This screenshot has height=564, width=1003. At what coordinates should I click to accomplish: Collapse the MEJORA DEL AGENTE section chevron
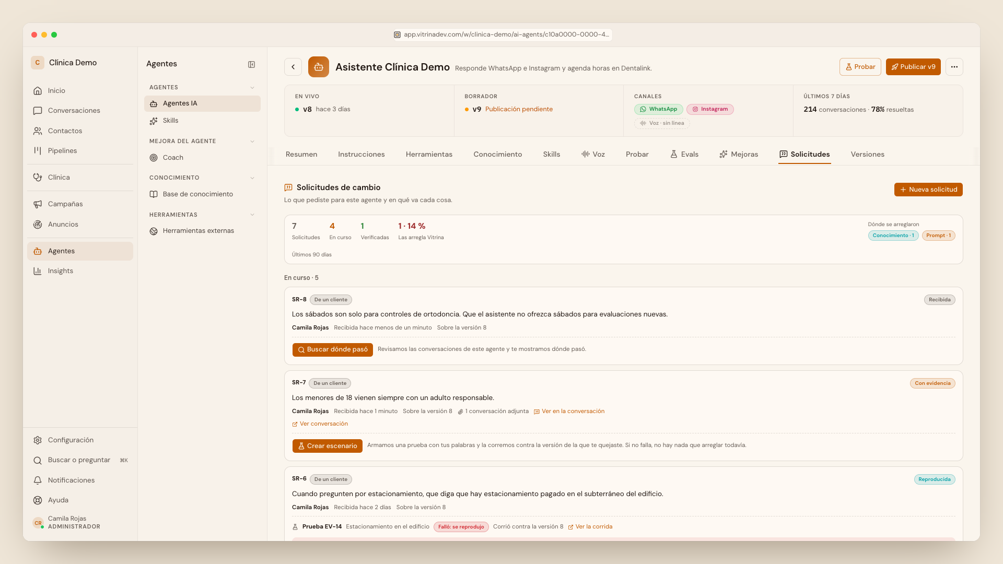(x=252, y=142)
